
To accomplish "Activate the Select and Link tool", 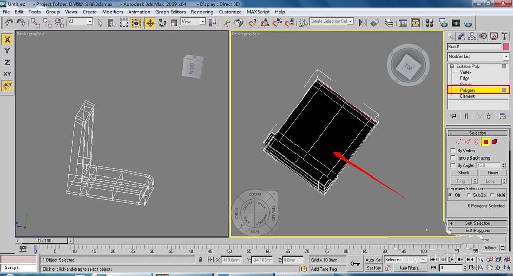I will (35, 23).
